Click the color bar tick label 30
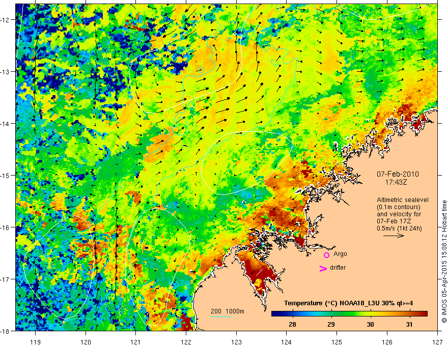448x346 pixels. pos(370,324)
